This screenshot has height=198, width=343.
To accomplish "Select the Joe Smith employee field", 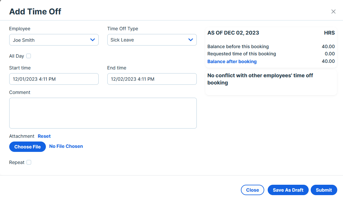I will click(54, 40).
